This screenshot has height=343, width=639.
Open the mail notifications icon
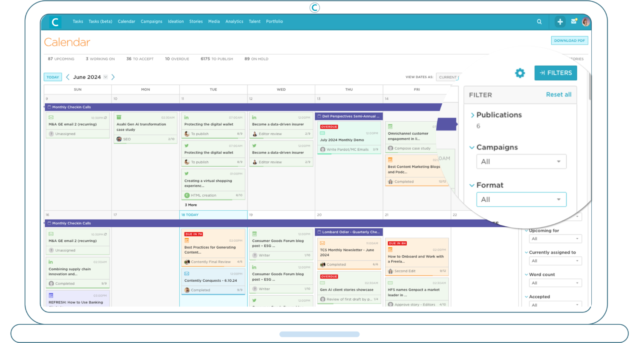(x=574, y=22)
